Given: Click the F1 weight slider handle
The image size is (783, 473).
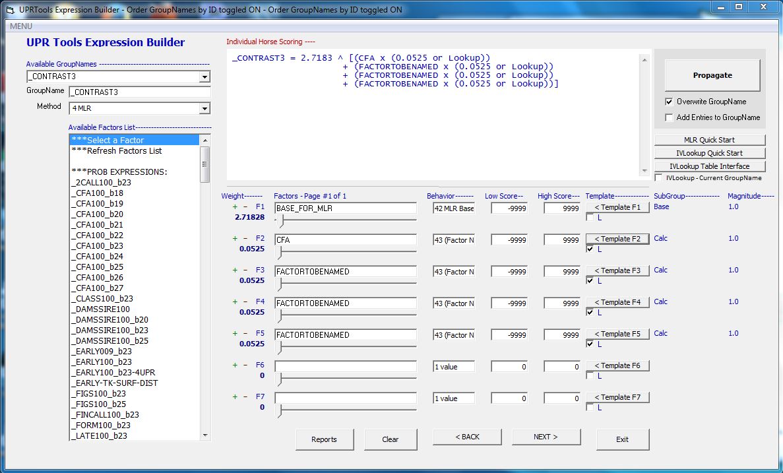Looking at the screenshot, I should coord(280,221).
